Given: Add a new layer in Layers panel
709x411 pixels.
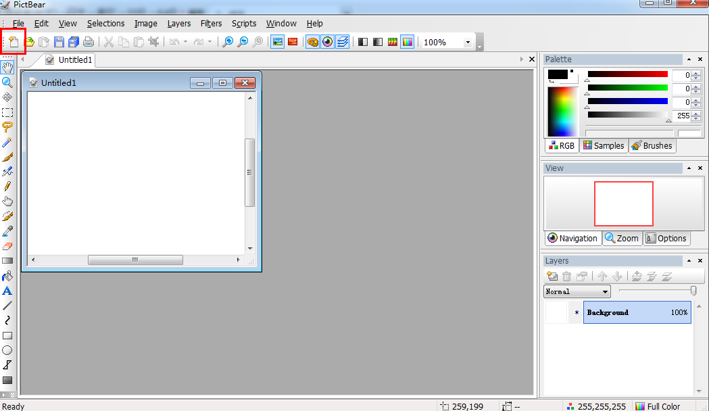Looking at the screenshot, I should (552, 276).
